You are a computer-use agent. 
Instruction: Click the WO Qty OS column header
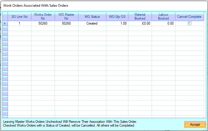pos(117,17)
